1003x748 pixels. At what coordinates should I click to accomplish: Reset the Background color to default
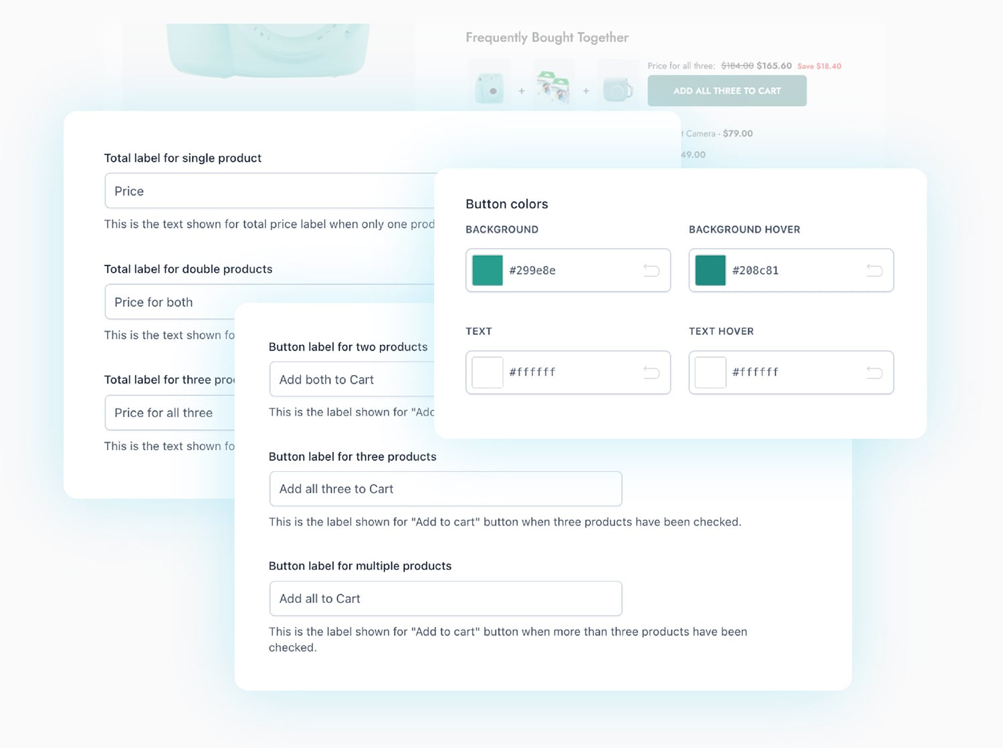pyautogui.click(x=651, y=270)
